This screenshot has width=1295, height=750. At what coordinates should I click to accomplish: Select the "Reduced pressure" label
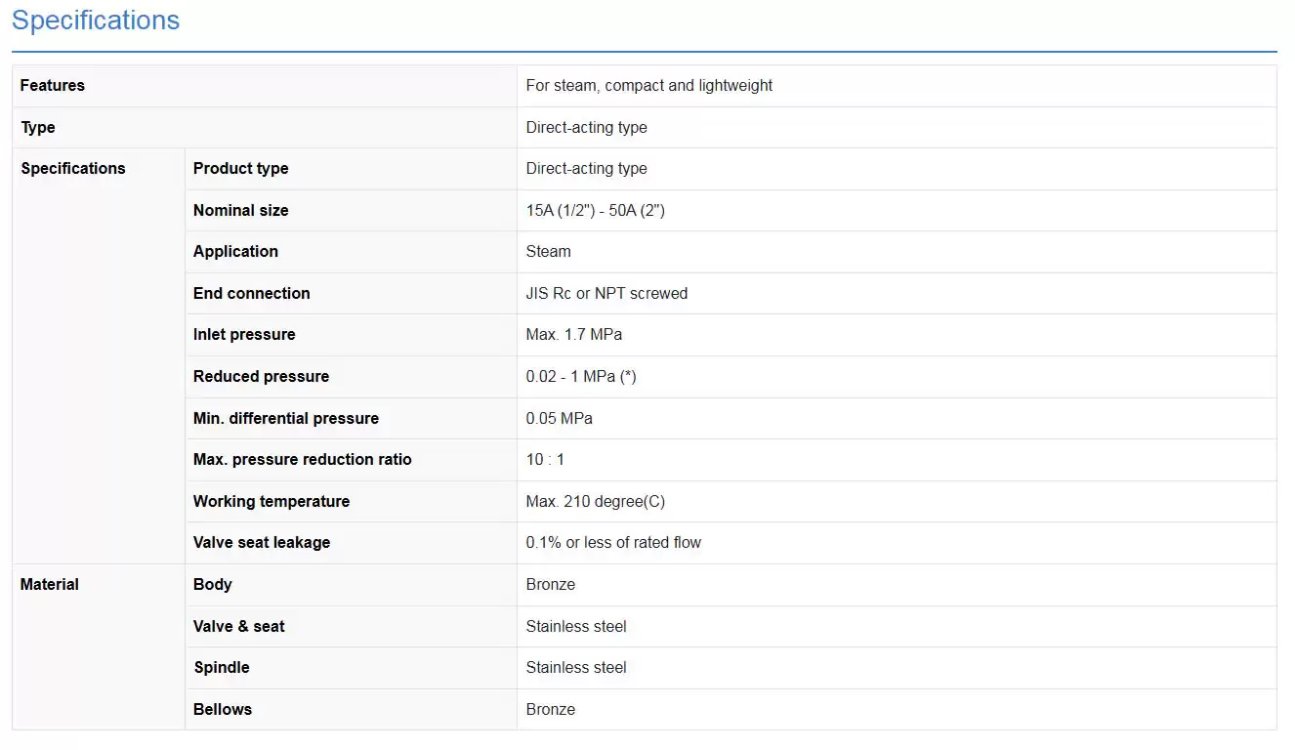click(262, 377)
